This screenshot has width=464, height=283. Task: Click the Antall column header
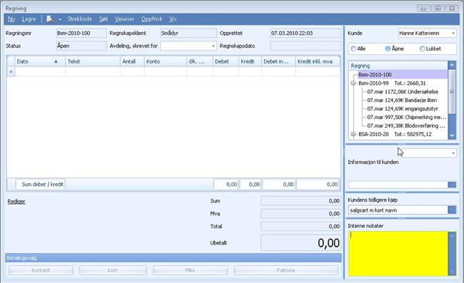click(x=132, y=61)
